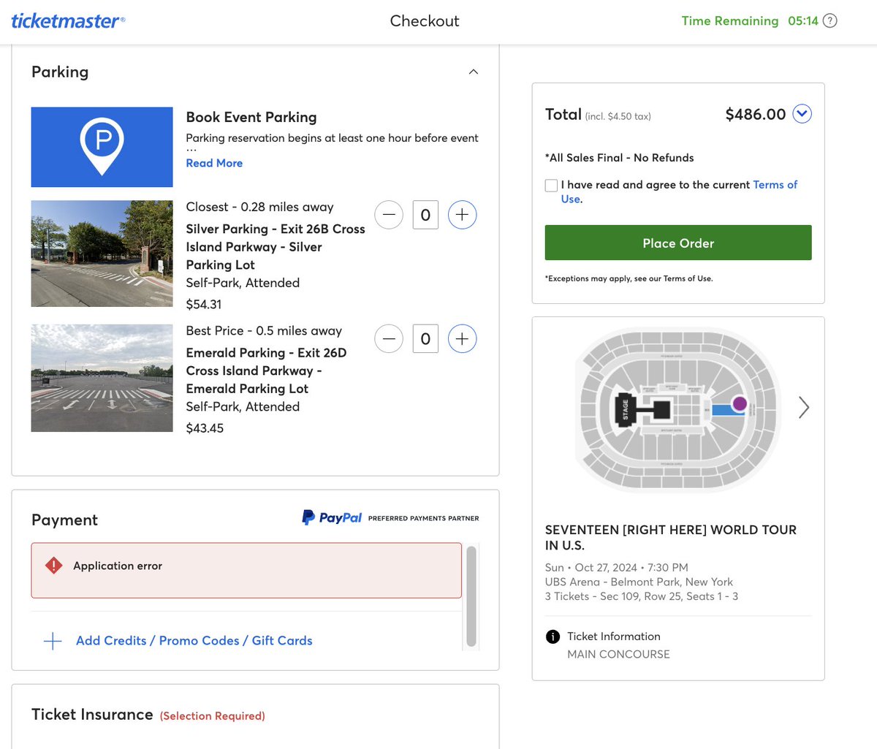
Task: Click the "Book Event Parking" heading
Action: click(x=251, y=117)
